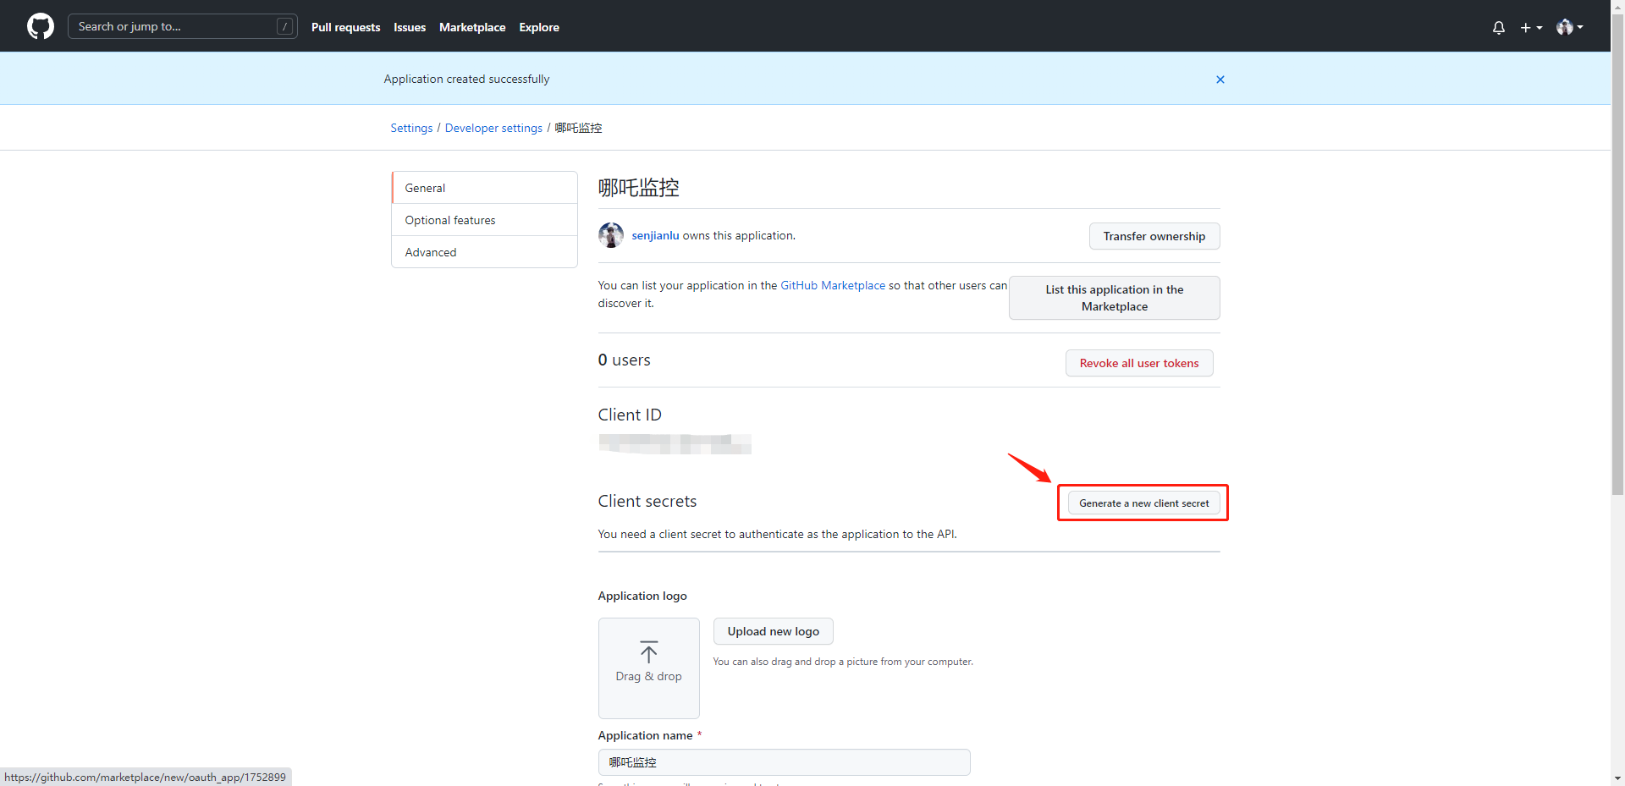Click the scrollbar down arrow
1625x786 pixels.
1617,778
